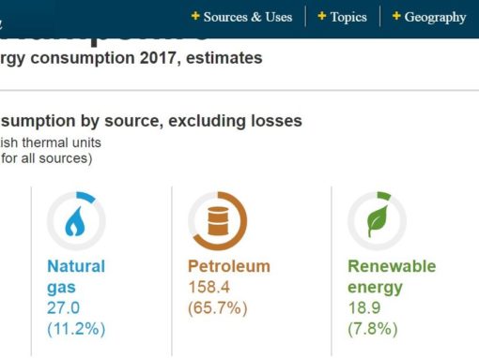Click the yellow plus beside Geography

tap(396, 16)
